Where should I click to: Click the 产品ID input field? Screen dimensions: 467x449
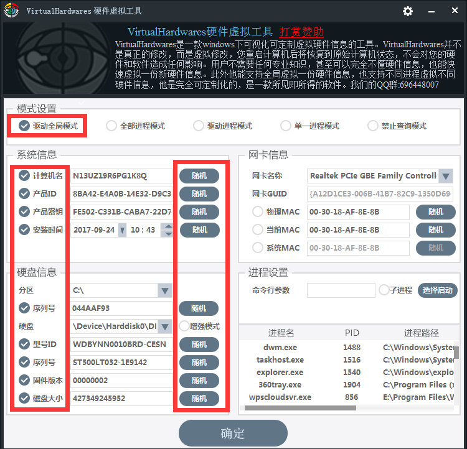click(121, 194)
